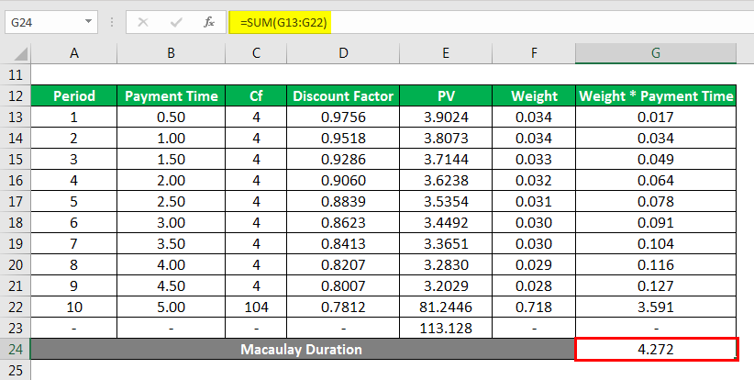754x380 pixels.
Task: Click PV cell 3.8073
Action: click(446, 138)
